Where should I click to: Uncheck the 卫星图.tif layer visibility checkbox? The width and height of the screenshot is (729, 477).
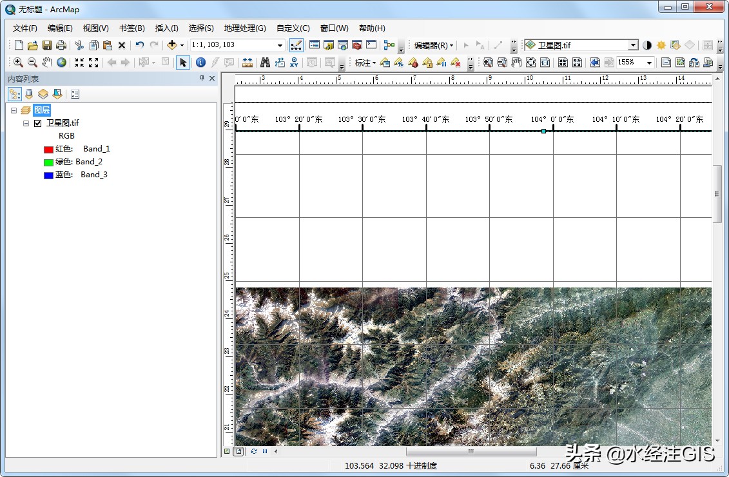click(37, 123)
